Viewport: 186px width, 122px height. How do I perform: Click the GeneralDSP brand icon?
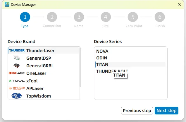pyautogui.click(x=17, y=58)
